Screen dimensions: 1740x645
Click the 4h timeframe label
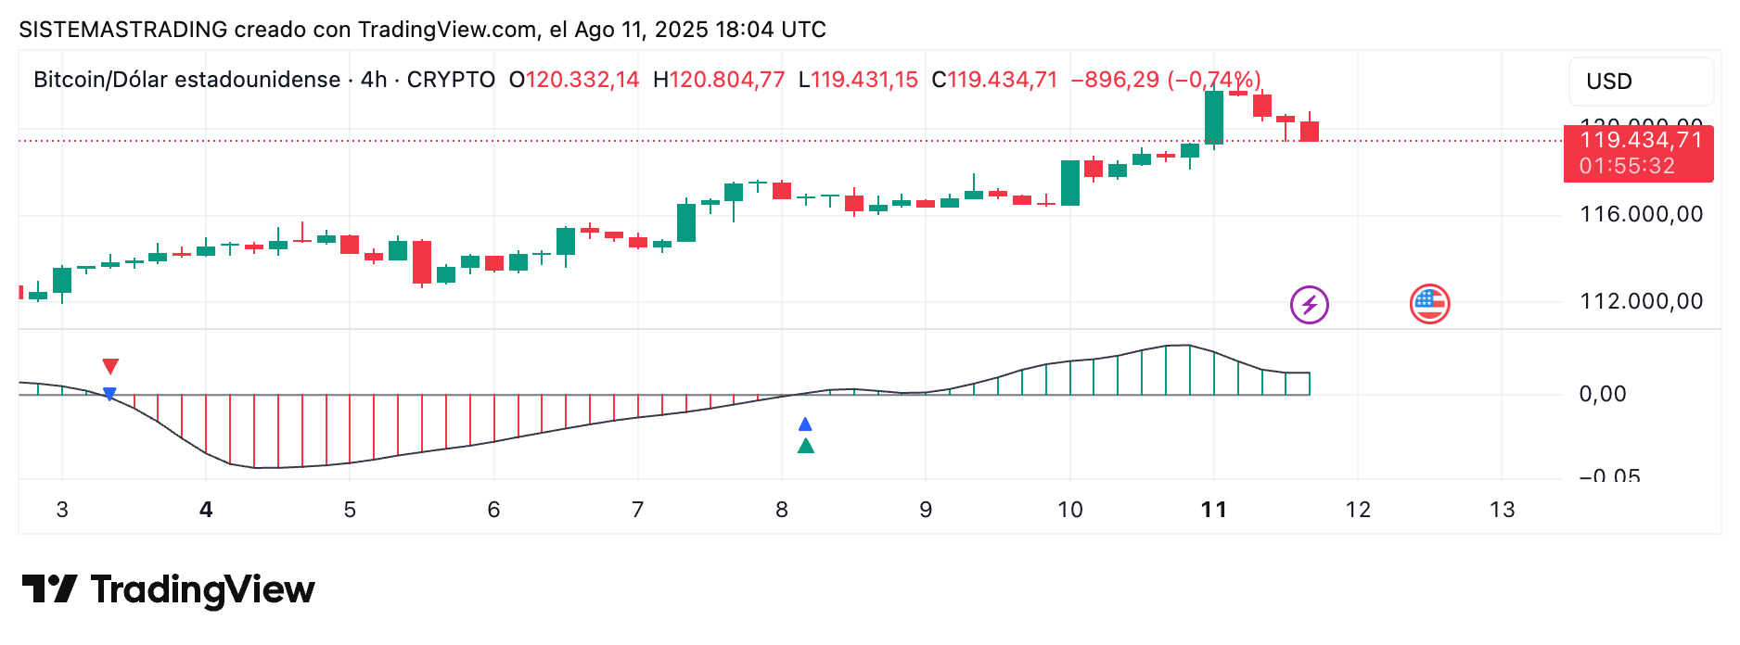[x=374, y=80]
